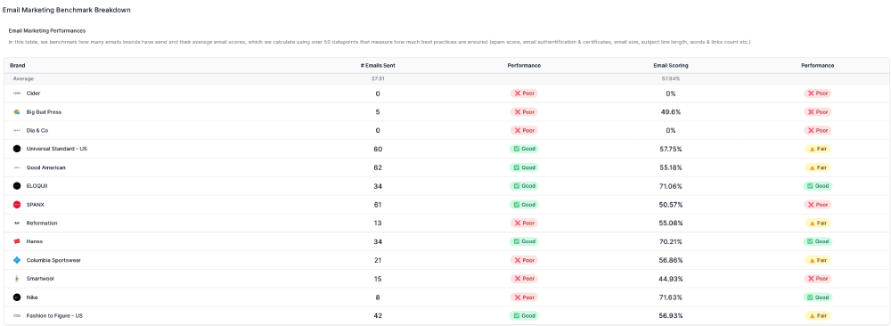Open the Dia & Co brand name
891x326 pixels.
pos(37,131)
